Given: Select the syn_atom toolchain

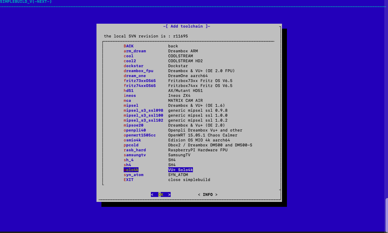Looking at the screenshot, I should (x=134, y=175).
